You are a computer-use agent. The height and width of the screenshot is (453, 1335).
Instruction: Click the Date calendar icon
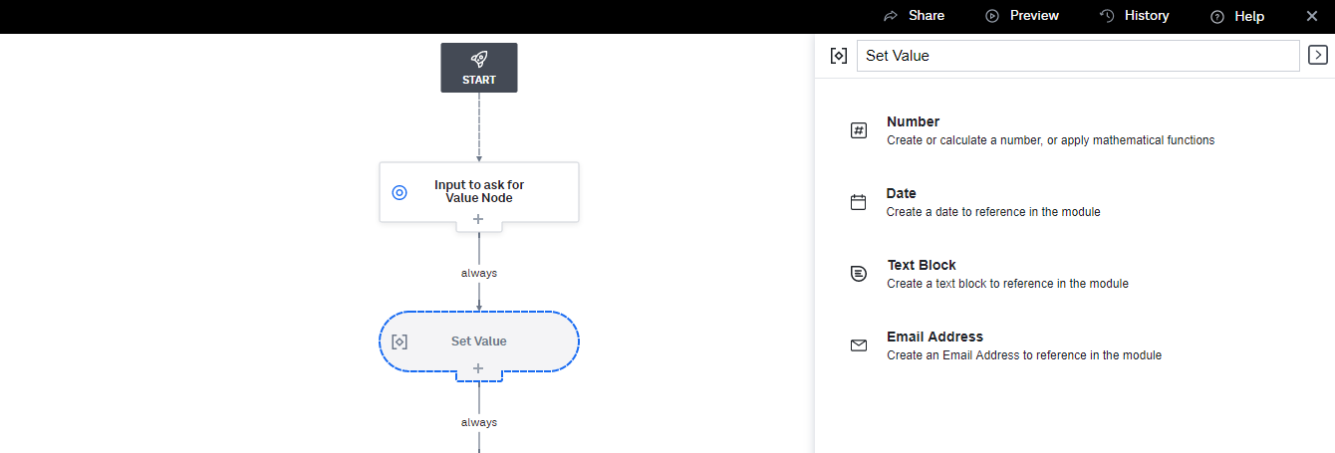click(859, 202)
